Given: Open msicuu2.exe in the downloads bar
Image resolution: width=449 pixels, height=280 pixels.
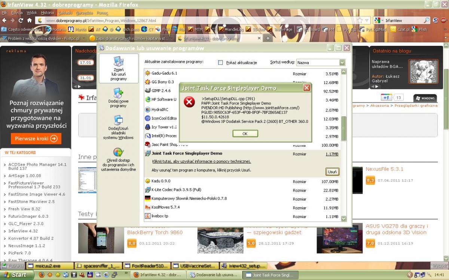Looking at the screenshot, I should click(x=49, y=266).
